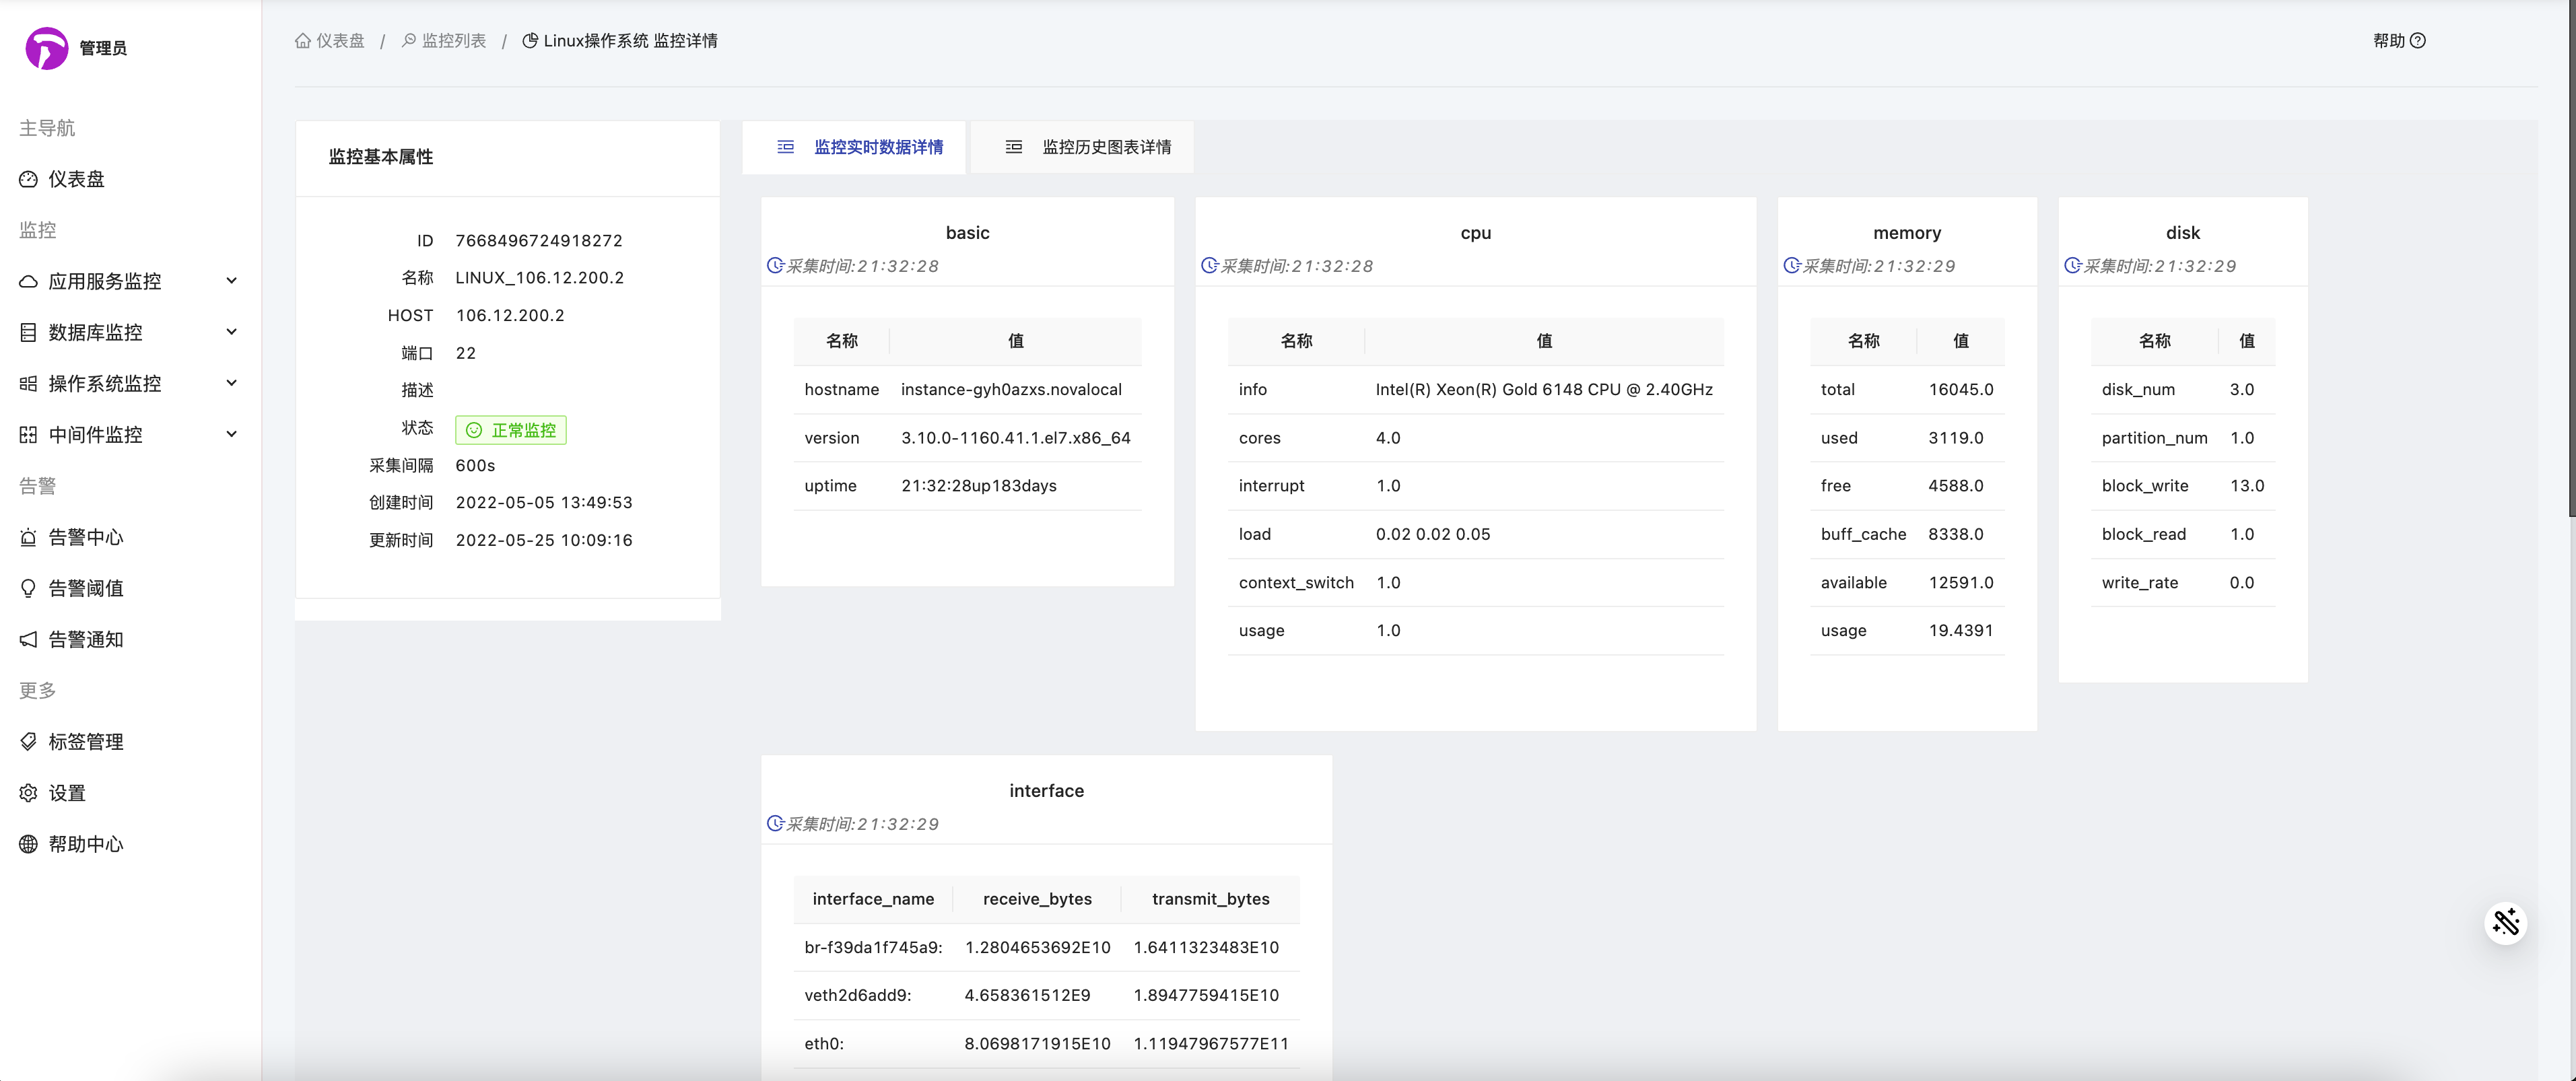
Task: Click the search icon beside 监控列表 breadcrumb
Action: pyautogui.click(x=409, y=41)
